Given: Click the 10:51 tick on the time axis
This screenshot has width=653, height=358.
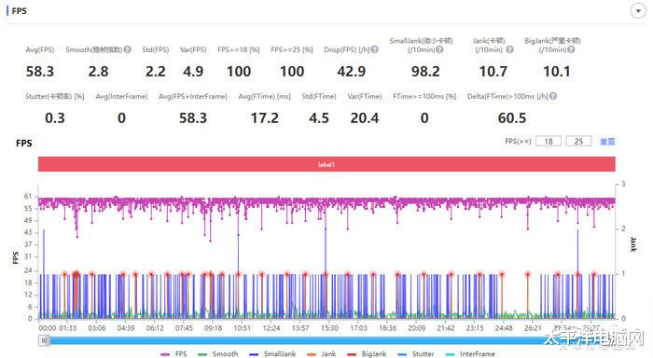Looking at the screenshot, I should point(242,328).
